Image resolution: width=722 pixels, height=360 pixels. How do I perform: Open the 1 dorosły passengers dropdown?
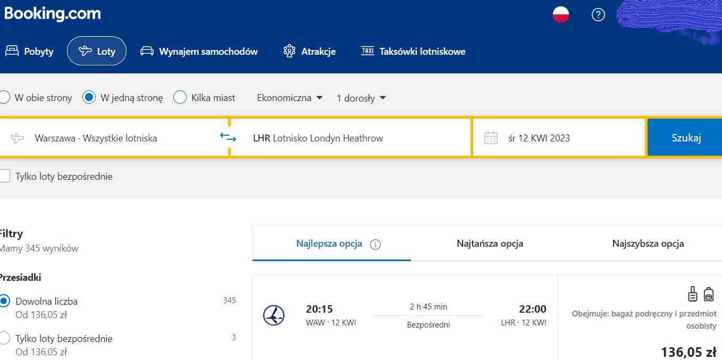[362, 98]
